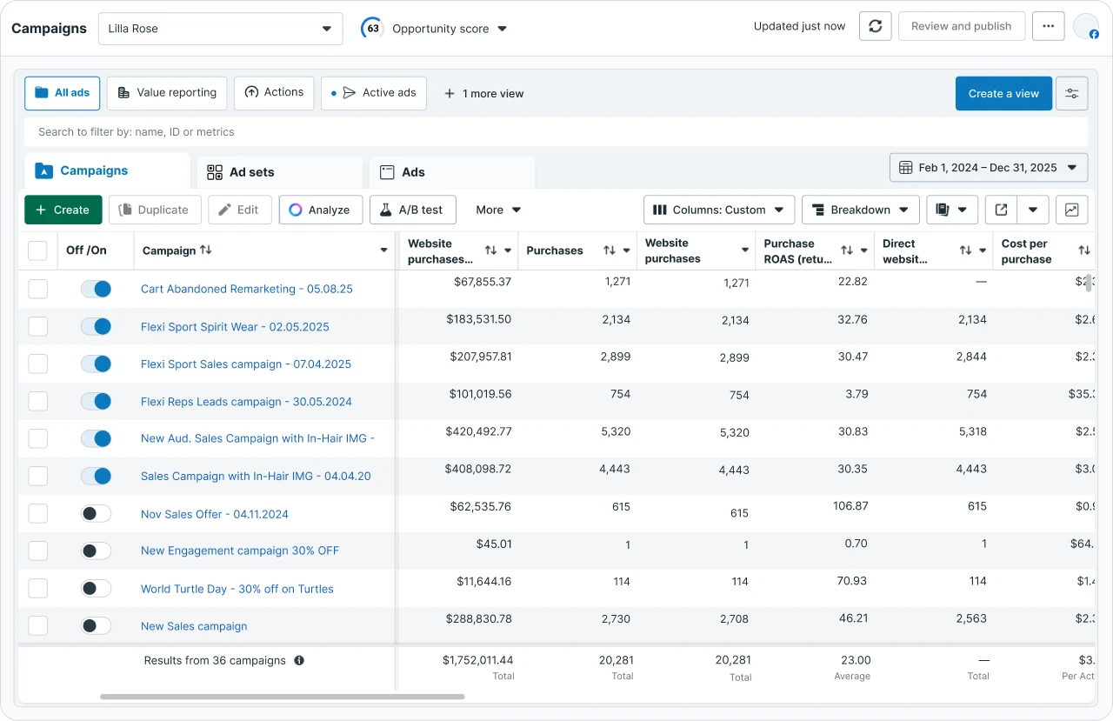Open Flexi Sport Sales campaign link

tap(246, 364)
